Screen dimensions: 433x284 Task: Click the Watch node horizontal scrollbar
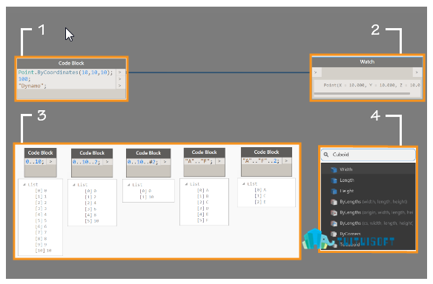(x=362, y=94)
